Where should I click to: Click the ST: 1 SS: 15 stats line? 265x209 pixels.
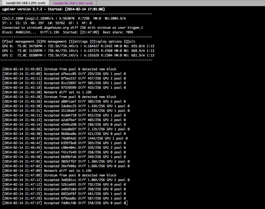pos(47,23)
